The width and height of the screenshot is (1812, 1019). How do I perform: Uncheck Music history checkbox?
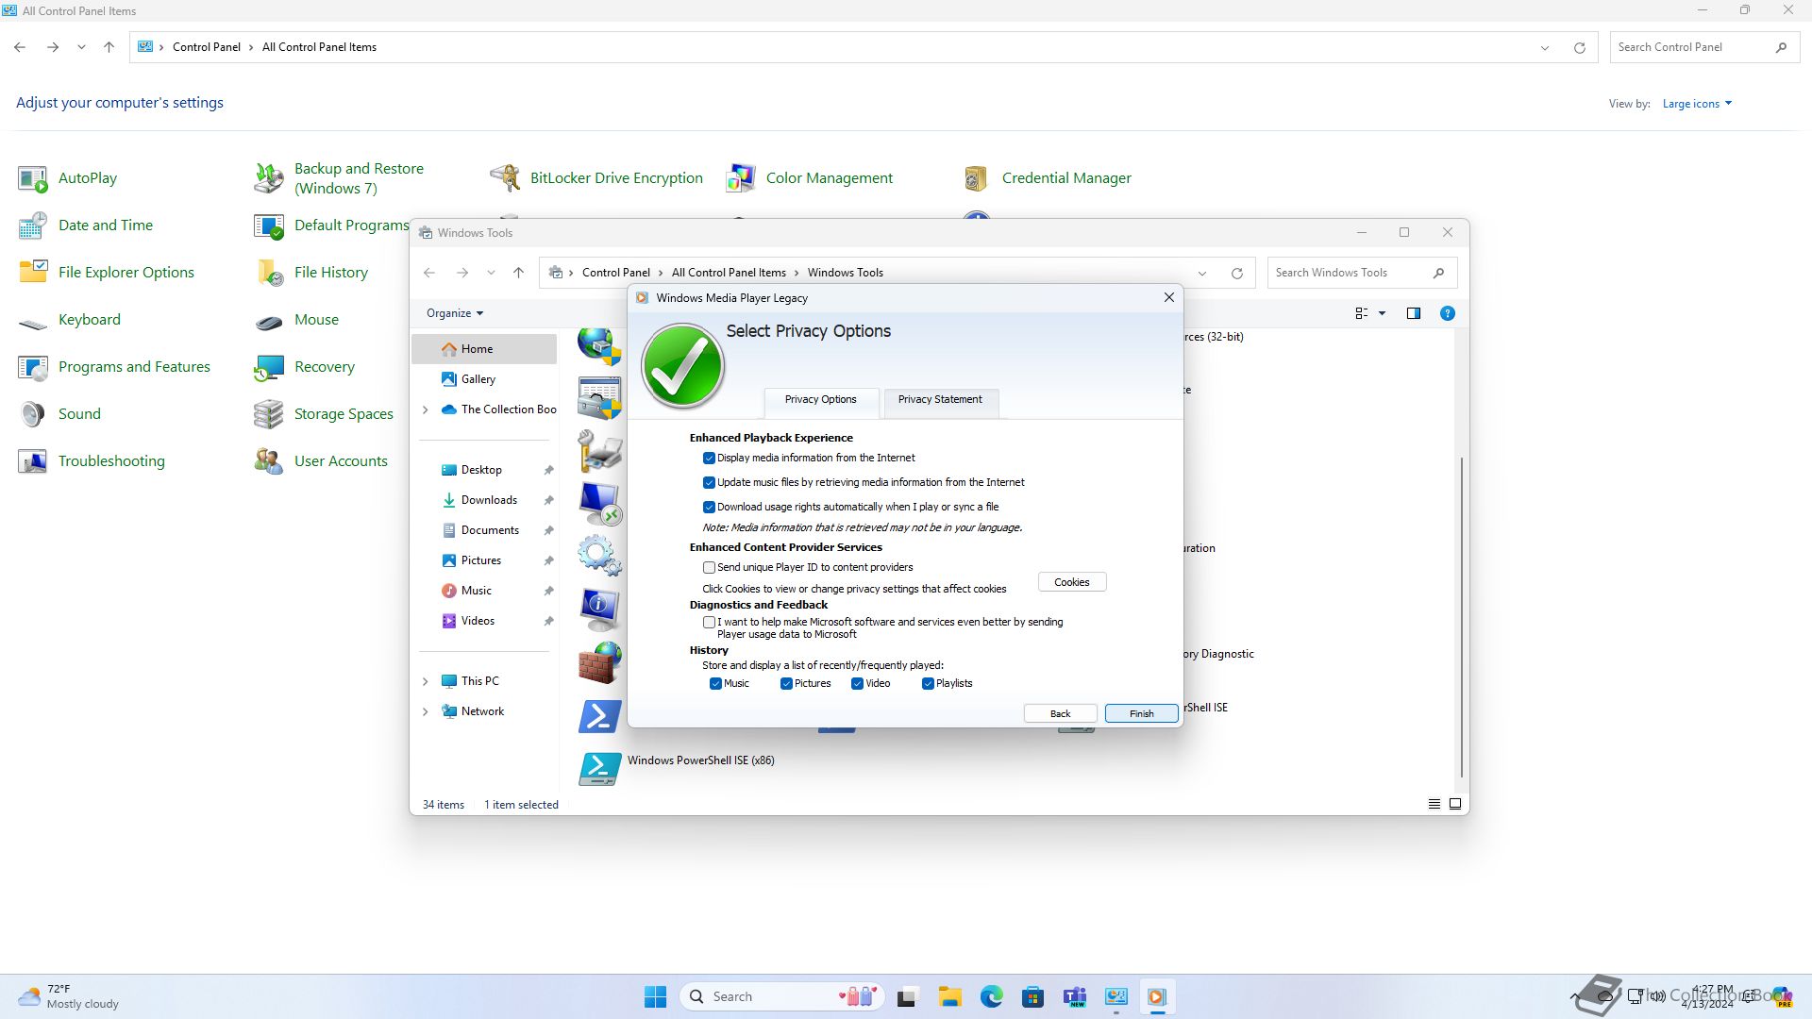pos(715,684)
